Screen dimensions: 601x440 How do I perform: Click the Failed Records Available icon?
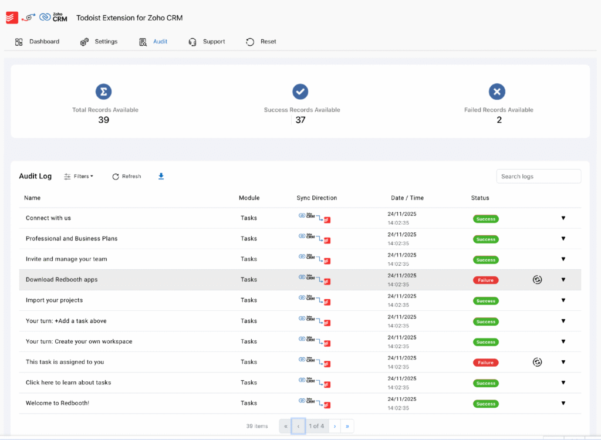tap(497, 92)
